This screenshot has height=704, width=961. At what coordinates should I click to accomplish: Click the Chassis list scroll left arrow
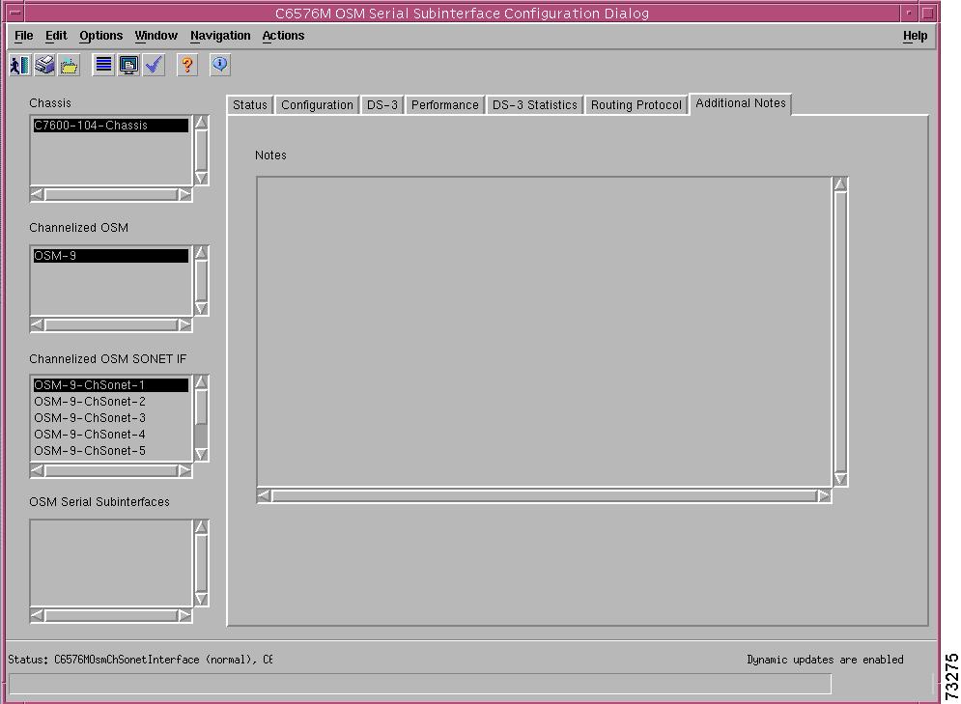[38, 194]
